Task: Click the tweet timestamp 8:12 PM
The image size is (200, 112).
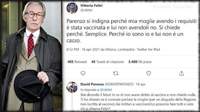Action: pos(73,49)
